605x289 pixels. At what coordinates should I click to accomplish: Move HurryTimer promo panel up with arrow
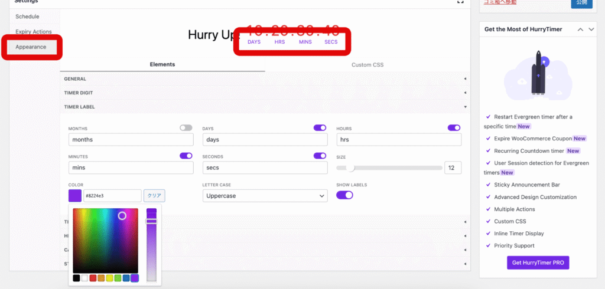click(580, 29)
